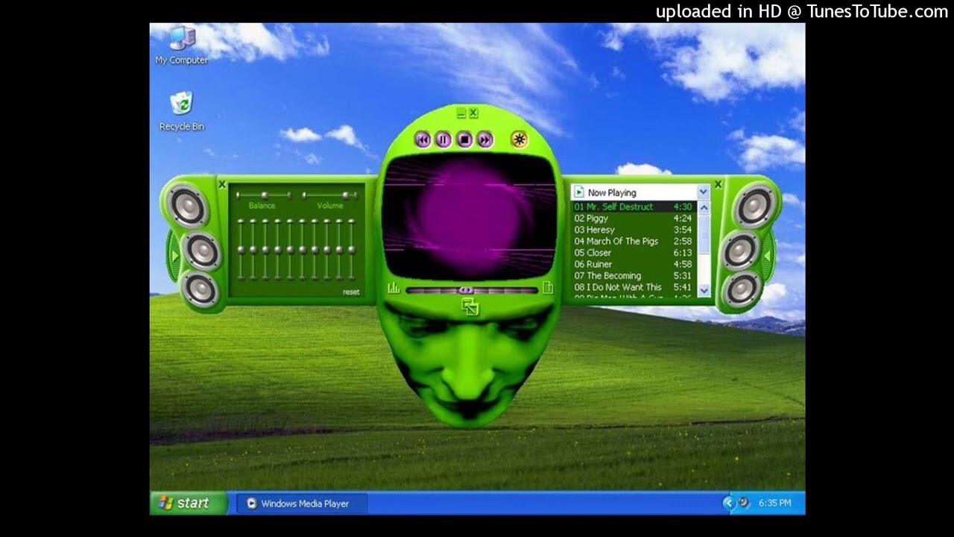Click the 6:35 PM taskbar clock
The width and height of the screenshot is (954, 537).
click(x=775, y=503)
